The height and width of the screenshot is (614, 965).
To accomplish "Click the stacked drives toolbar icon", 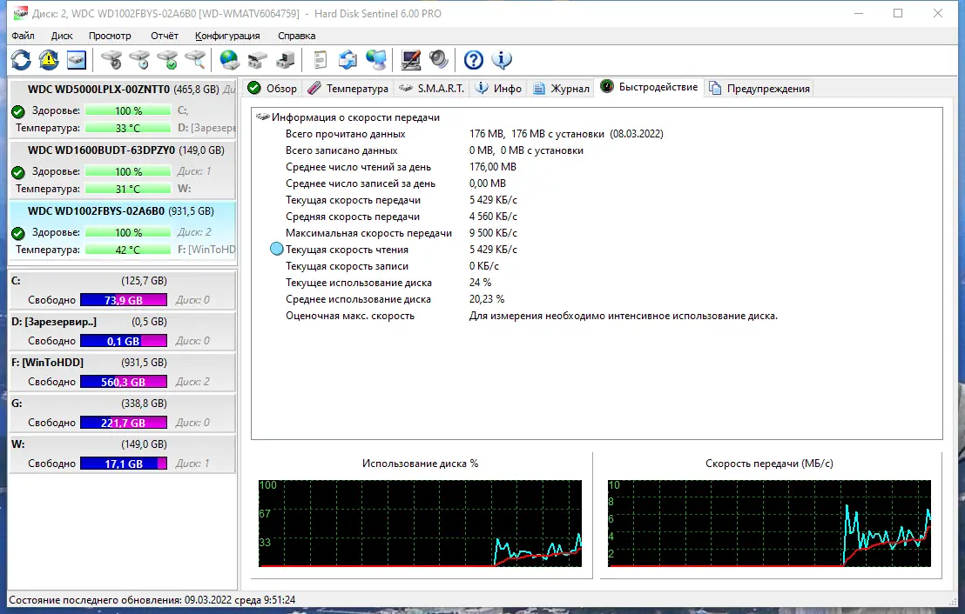I will tap(257, 60).
